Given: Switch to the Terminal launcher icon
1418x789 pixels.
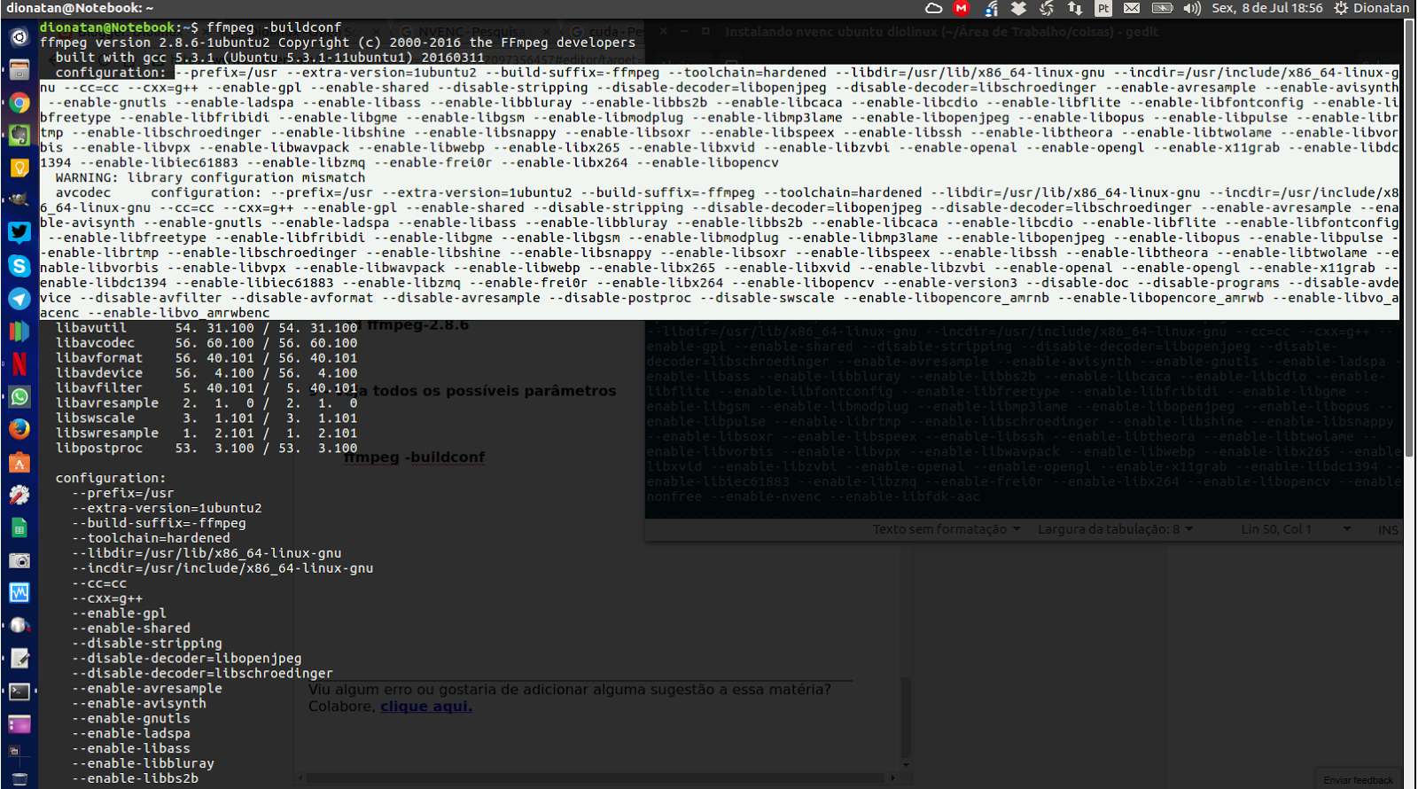Looking at the screenshot, I should pyautogui.click(x=19, y=691).
